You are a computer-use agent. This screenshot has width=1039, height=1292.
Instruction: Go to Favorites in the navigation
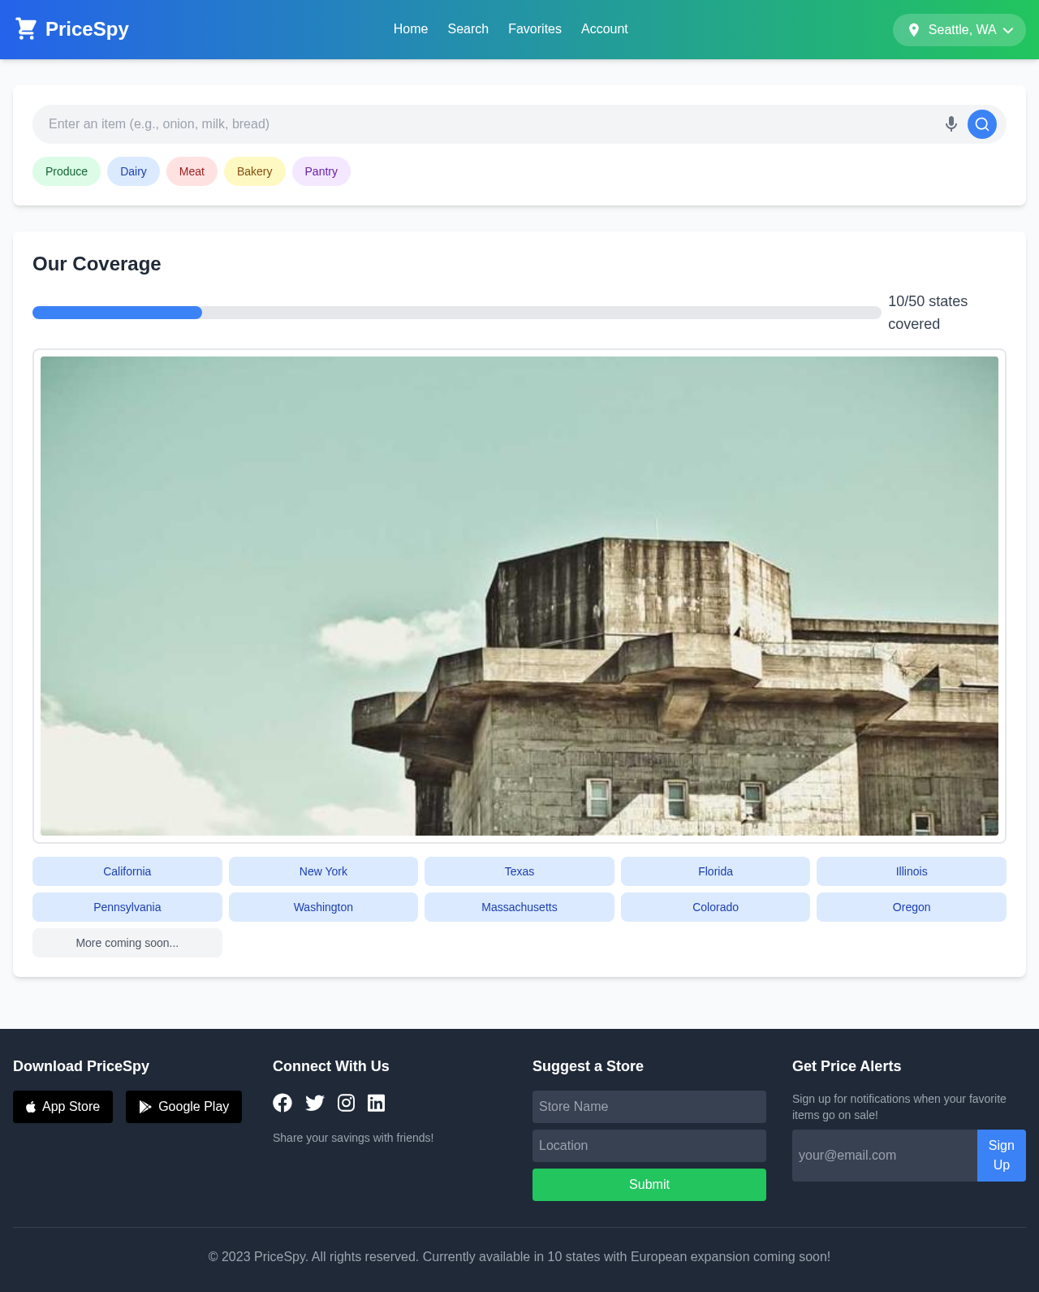tap(534, 29)
